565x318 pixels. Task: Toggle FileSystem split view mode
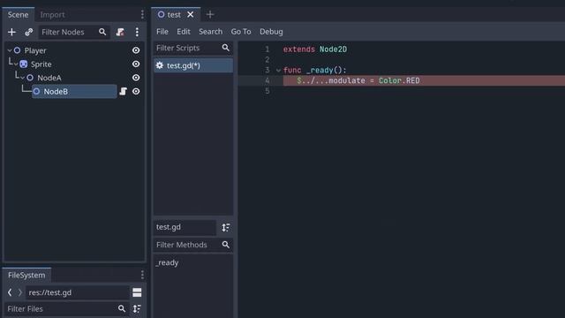pyautogui.click(x=137, y=292)
